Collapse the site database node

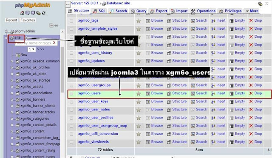click(x=6, y=37)
